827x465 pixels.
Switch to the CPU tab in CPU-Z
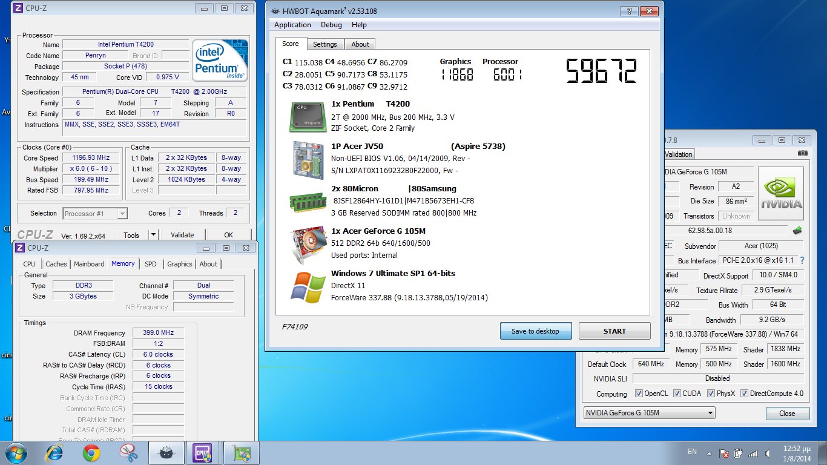coord(29,264)
